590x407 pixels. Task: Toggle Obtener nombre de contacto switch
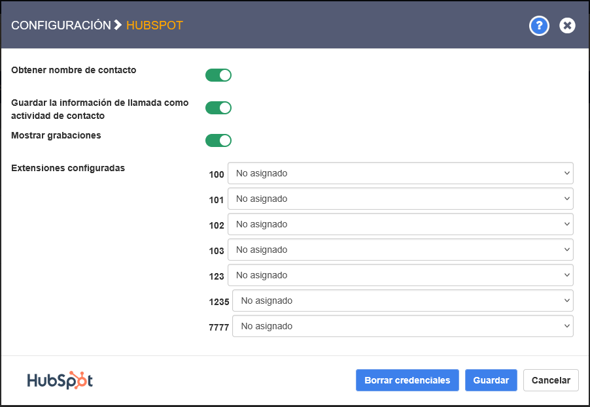pyautogui.click(x=218, y=75)
